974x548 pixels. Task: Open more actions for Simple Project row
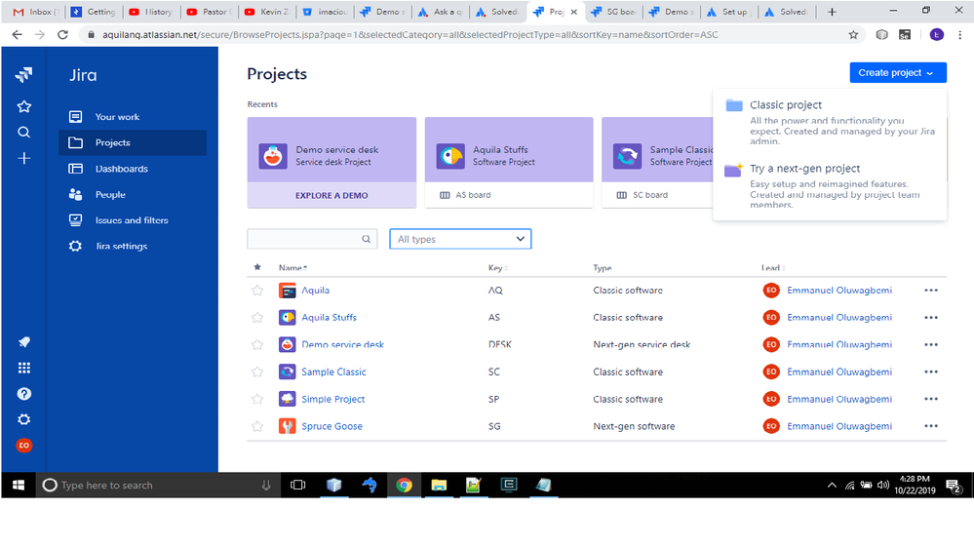click(930, 399)
